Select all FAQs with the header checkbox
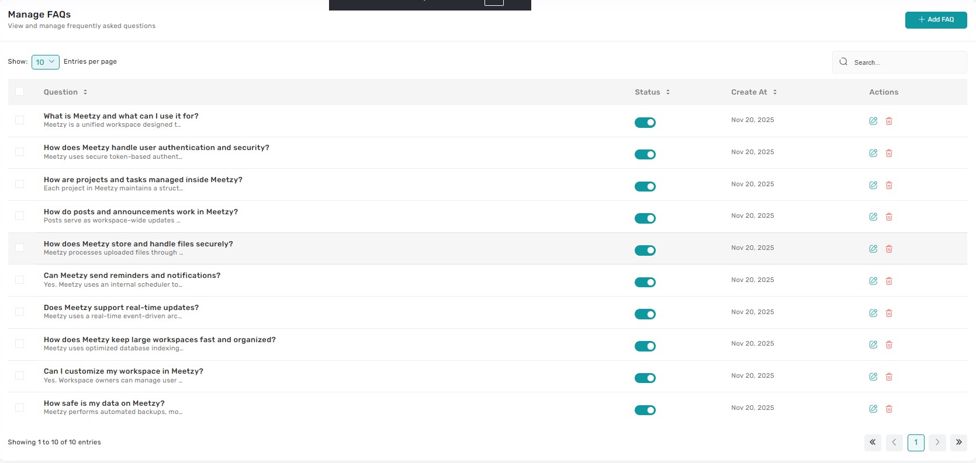This screenshot has width=976, height=463. point(20,92)
